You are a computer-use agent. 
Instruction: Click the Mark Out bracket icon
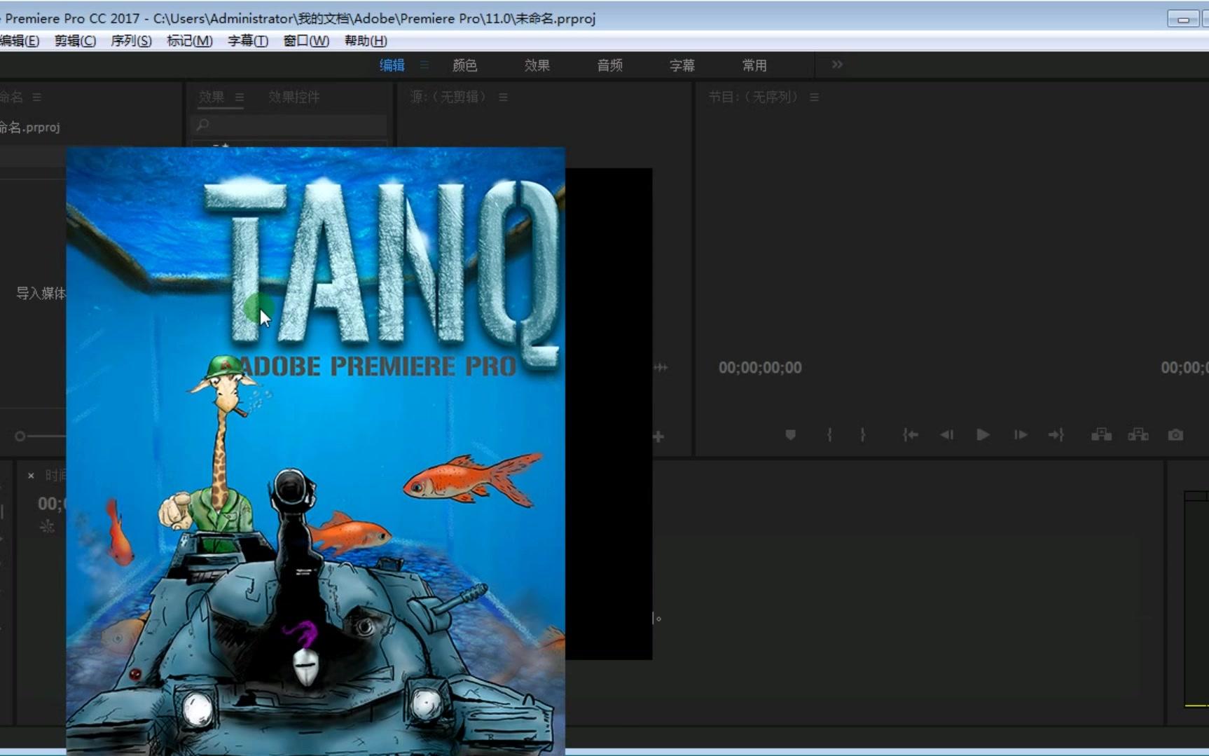click(x=863, y=435)
